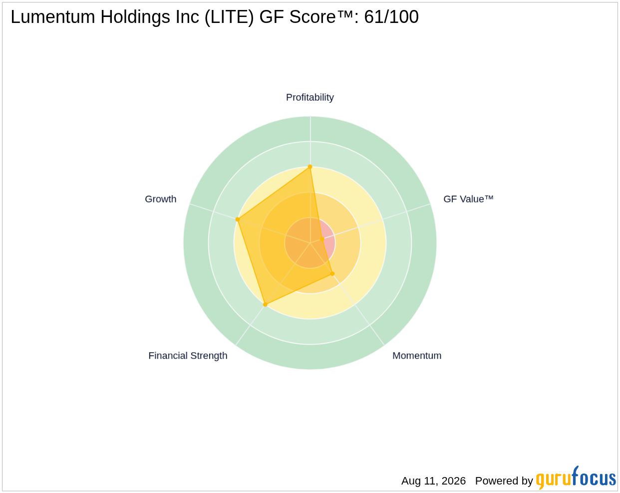Click the Profitability data point on radar
Image resolution: width=620 pixels, height=493 pixels.
coord(310,167)
